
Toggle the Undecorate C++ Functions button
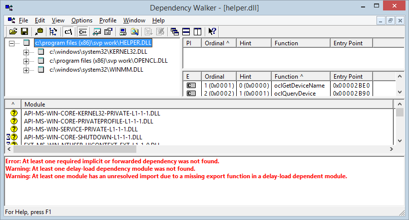(x=83, y=31)
